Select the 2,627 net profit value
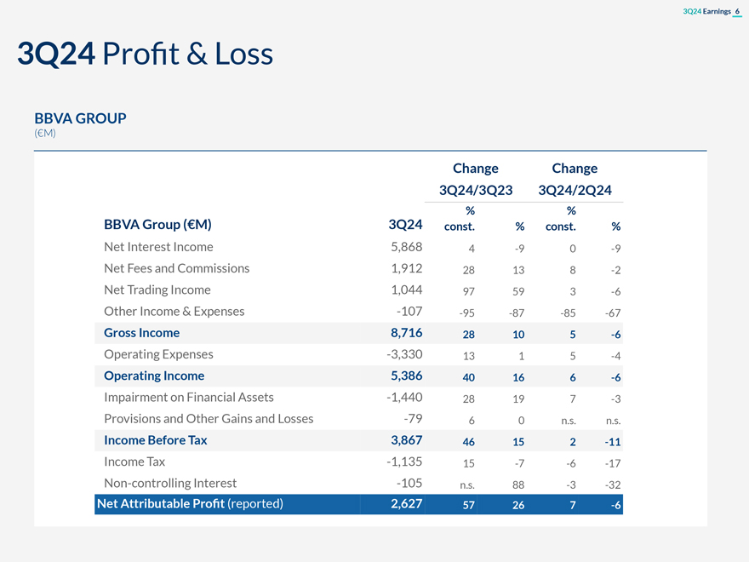 coord(406,504)
